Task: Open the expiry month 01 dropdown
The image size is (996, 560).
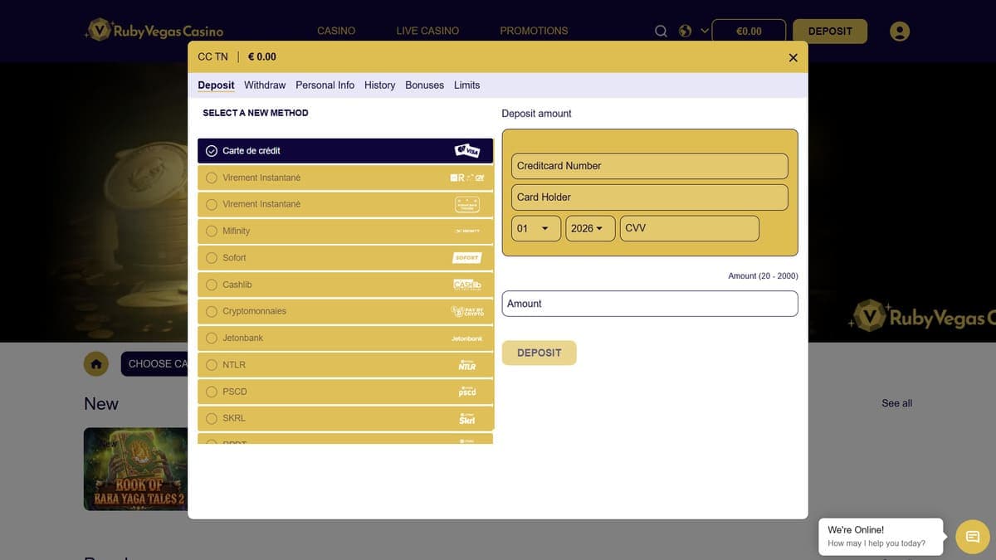Action: (536, 228)
